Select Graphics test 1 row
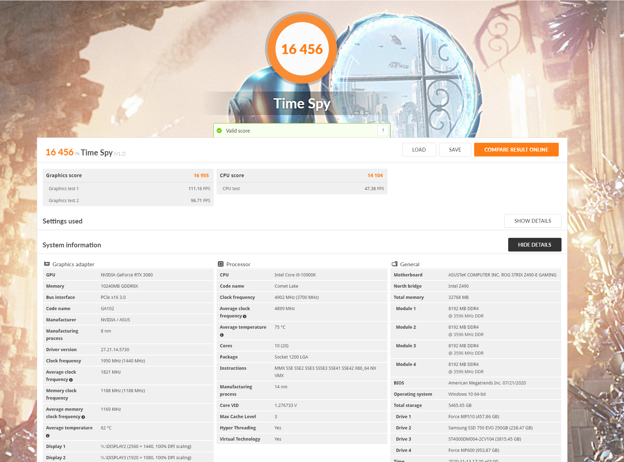The image size is (624, 462). point(128,189)
